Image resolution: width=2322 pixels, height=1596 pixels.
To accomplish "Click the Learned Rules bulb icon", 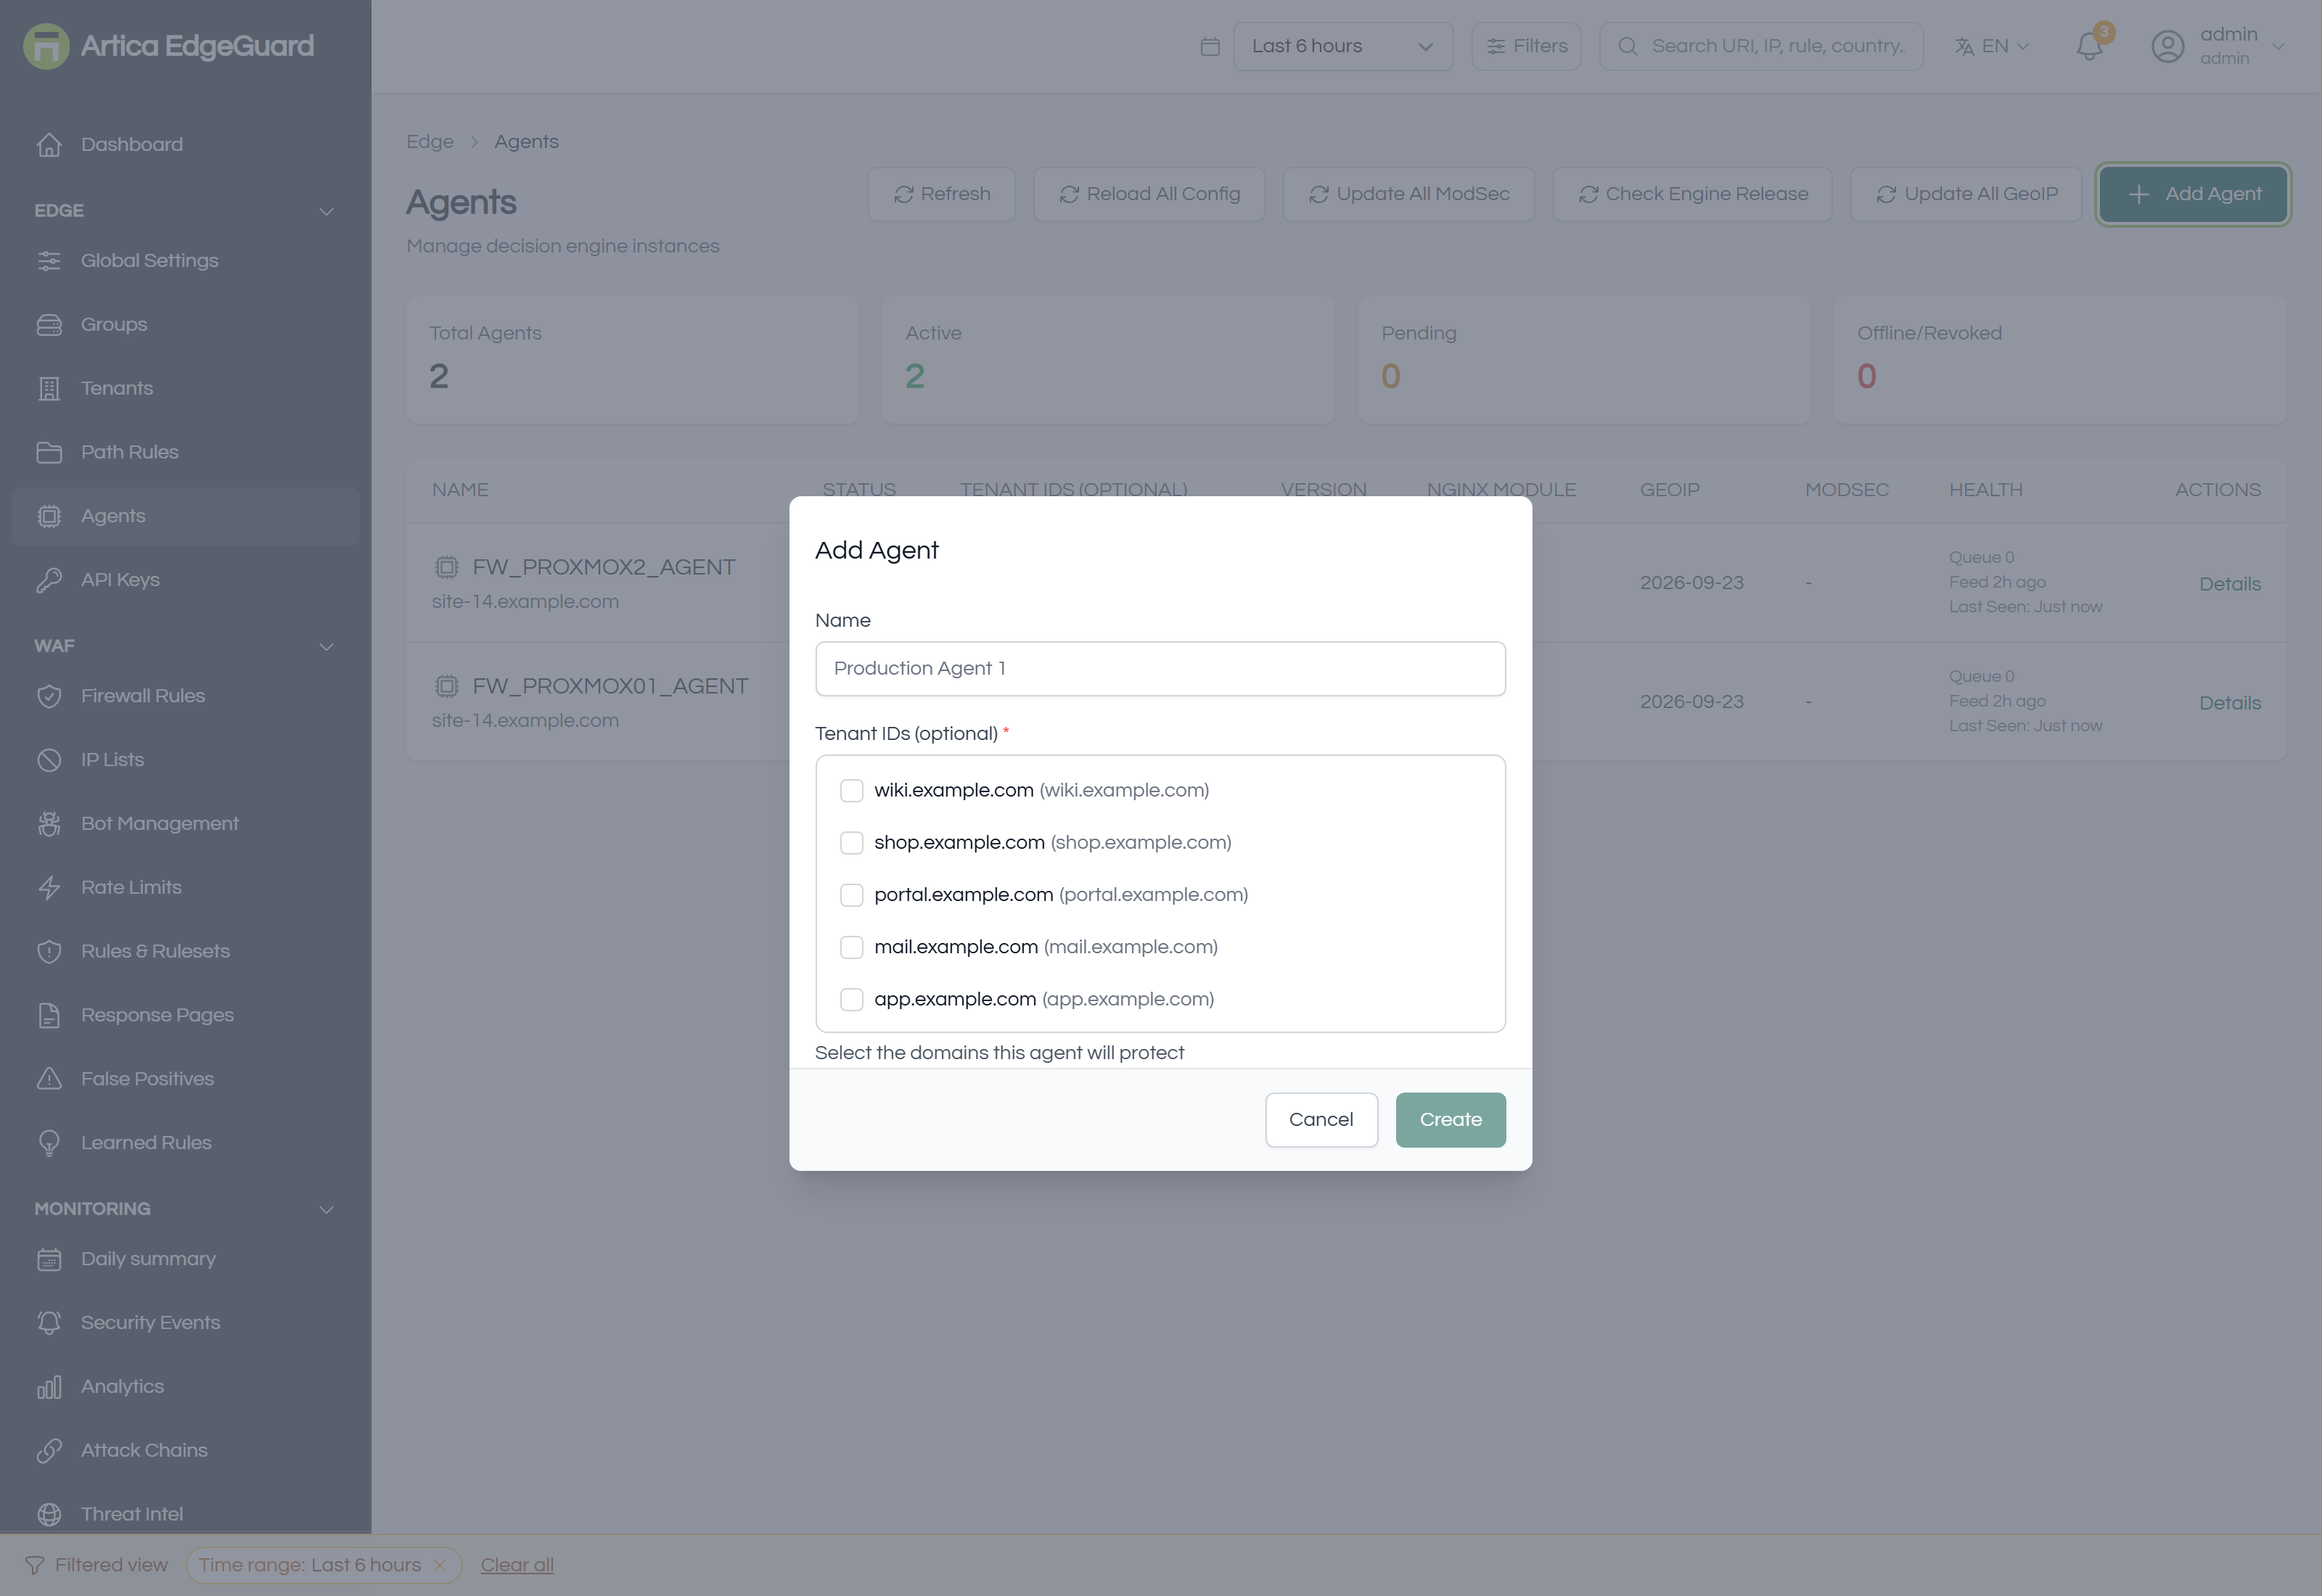I will coord(49,1143).
